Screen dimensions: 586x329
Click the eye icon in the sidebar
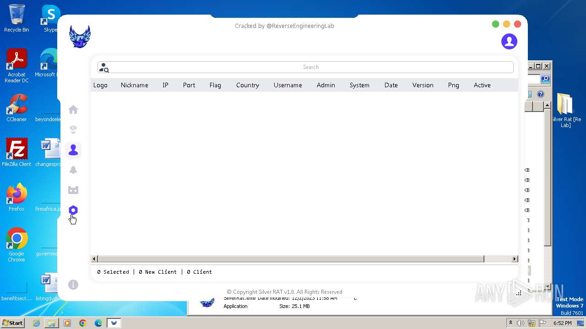(73, 130)
